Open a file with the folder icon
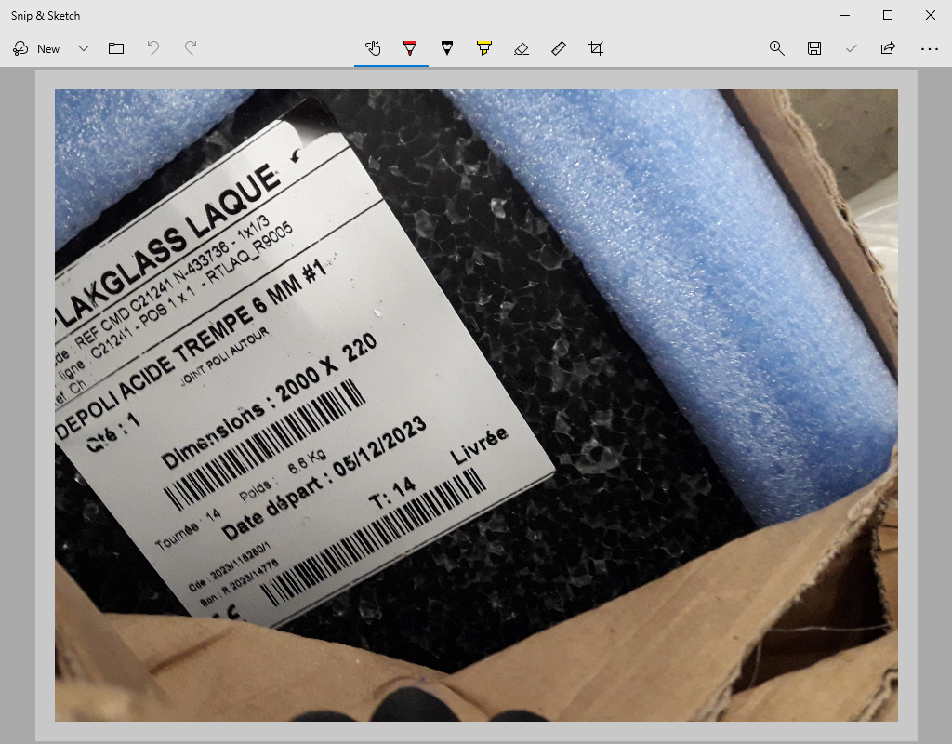 click(116, 48)
